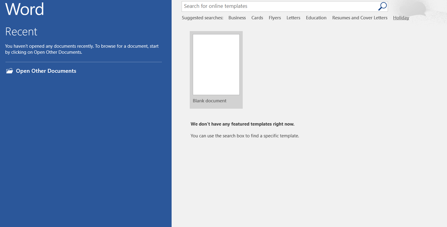Browse Cards templates
The height and width of the screenshot is (227, 447).
[x=257, y=18]
